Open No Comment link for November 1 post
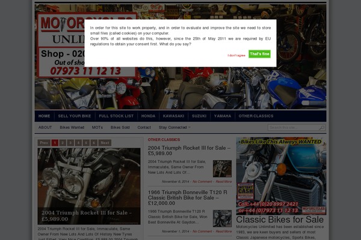This screenshot has width=361, height=240. tap(202, 232)
